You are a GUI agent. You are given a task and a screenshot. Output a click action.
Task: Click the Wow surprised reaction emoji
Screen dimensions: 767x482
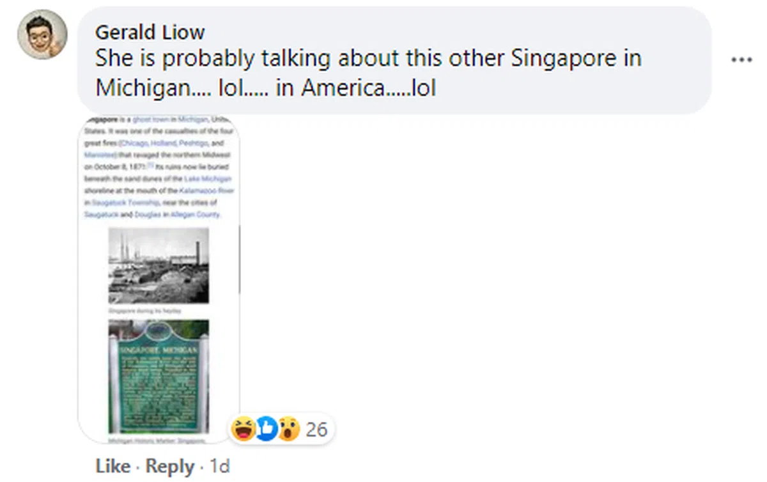tap(288, 428)
